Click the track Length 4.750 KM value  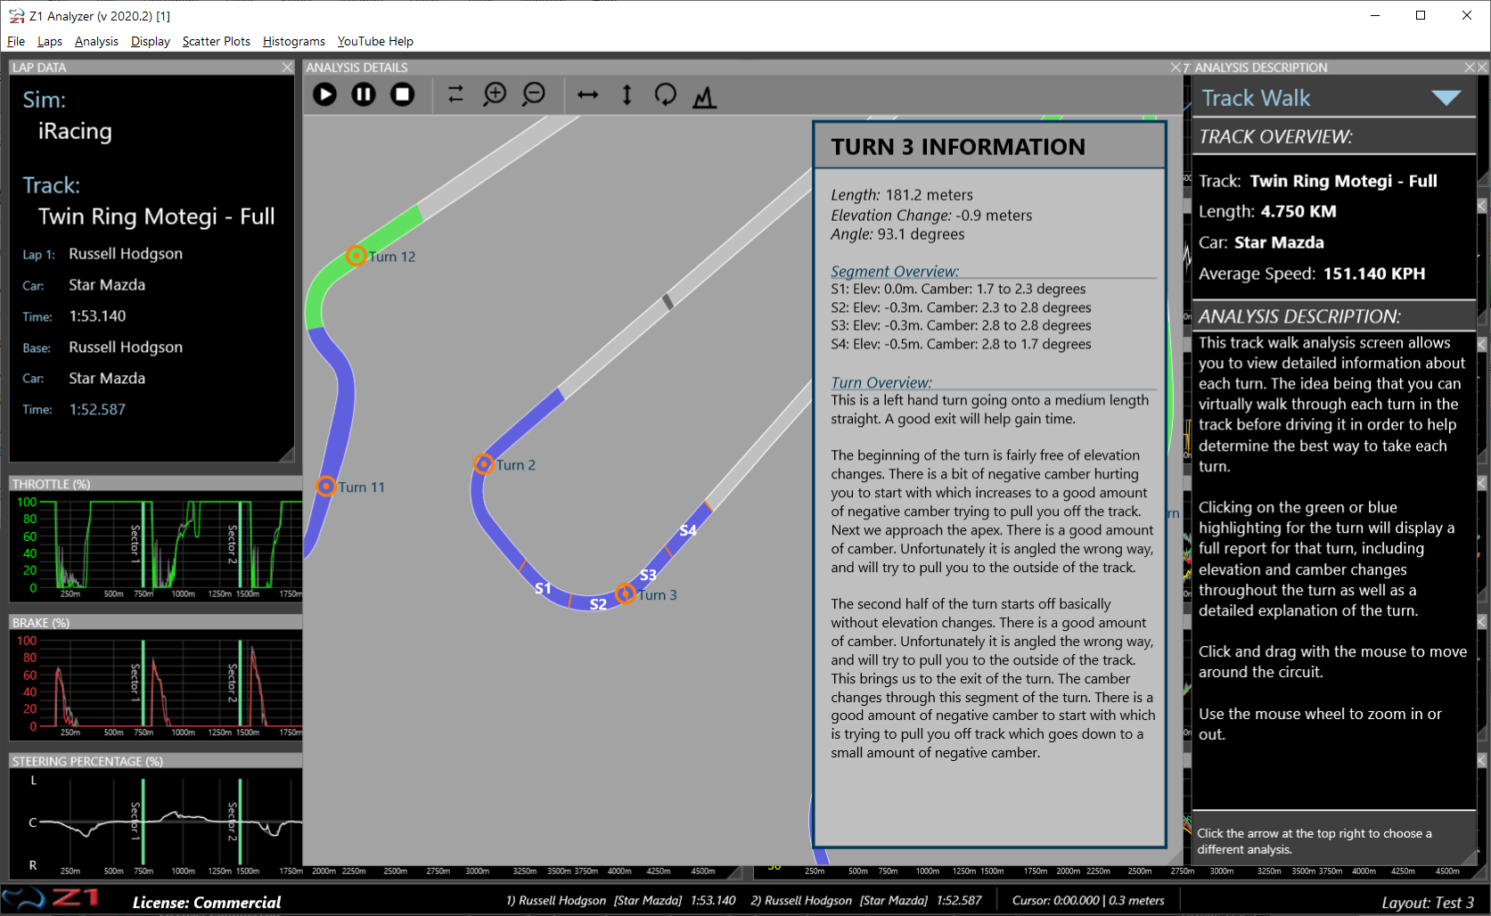[1298, 211]
